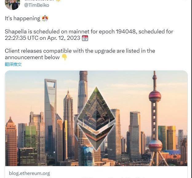Click the Ethereum diamond logo in the image
Viewport: 192px width, 178px height.
[x=96, y=119]
